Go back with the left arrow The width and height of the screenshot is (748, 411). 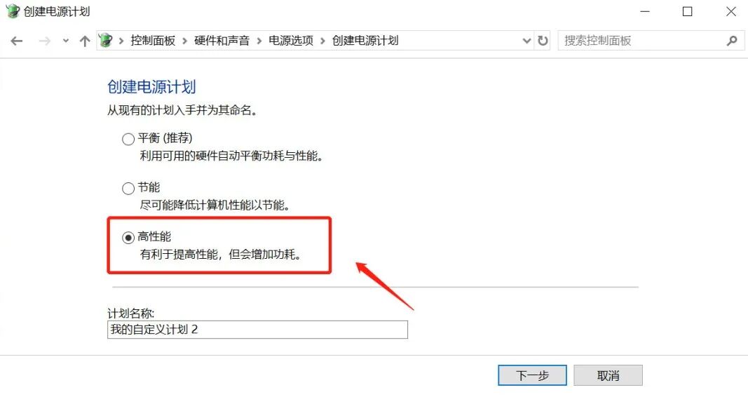pyautogui.click(x=17, y=41)
